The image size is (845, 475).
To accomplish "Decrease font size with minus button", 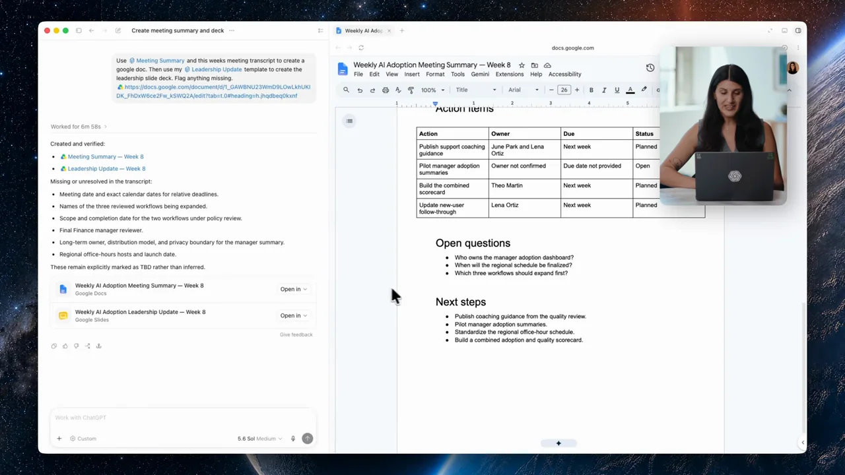I will pos(551,90).
